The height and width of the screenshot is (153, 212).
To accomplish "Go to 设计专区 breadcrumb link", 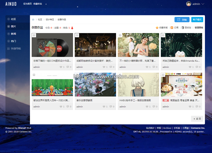I will click(50, 20).
